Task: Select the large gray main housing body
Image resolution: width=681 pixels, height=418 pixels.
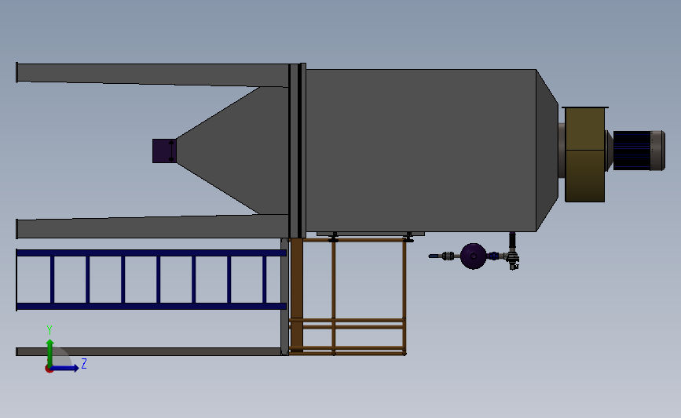Action: click(x=420, y=150)
